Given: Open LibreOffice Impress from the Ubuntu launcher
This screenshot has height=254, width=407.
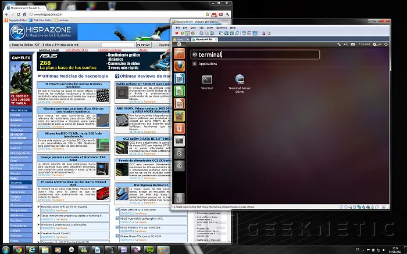Looking at the screenshot, I should pyautogui.click(x=179, y=104).
